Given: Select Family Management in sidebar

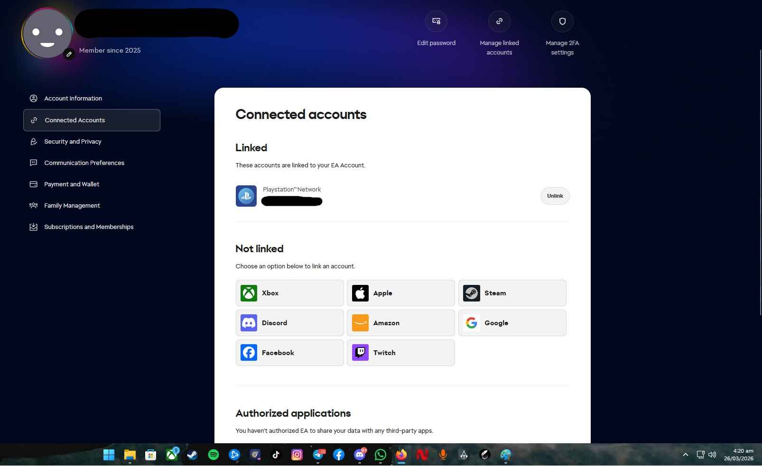Looking at the screenshot, I should point(72,206).
